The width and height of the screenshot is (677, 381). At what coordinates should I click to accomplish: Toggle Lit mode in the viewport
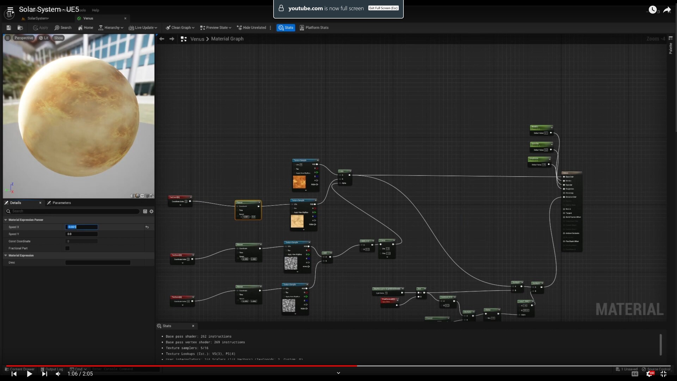[x=44, y=38]
